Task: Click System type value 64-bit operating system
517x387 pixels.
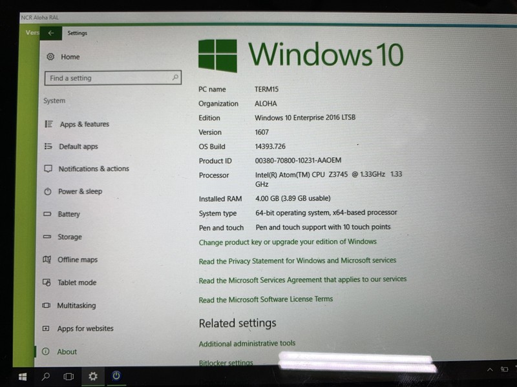Action: [326, 213]
